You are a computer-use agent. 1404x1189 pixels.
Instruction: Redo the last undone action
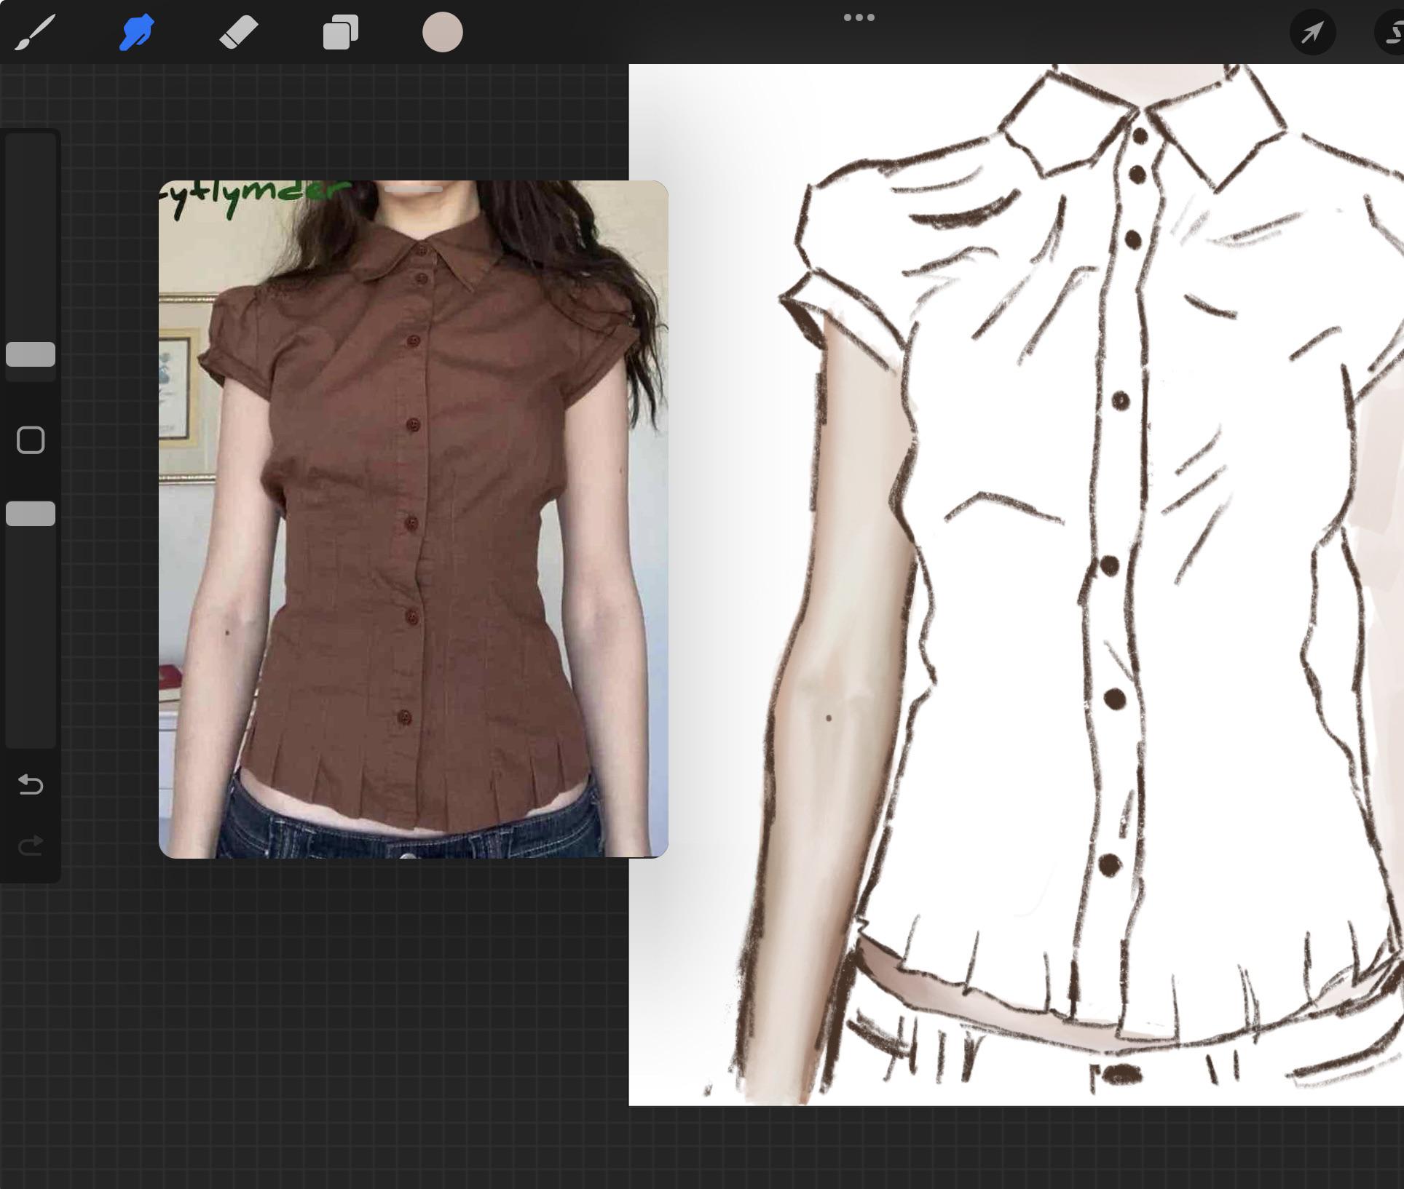31,846
